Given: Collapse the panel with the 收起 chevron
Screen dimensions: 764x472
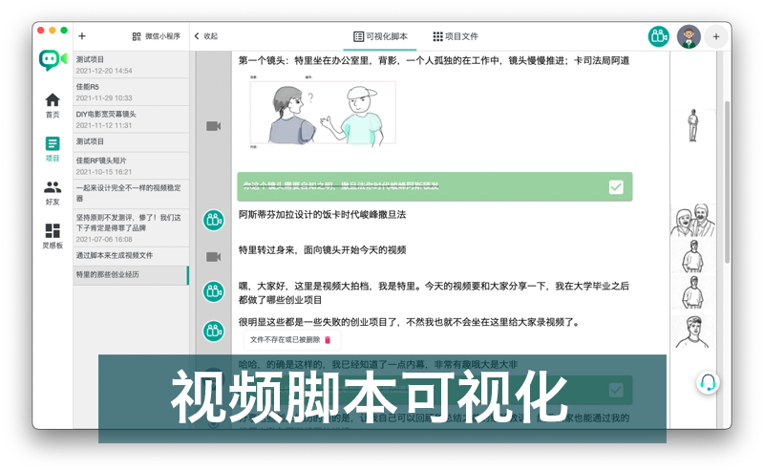Looking at the screenshot, I should click(206, 36).
